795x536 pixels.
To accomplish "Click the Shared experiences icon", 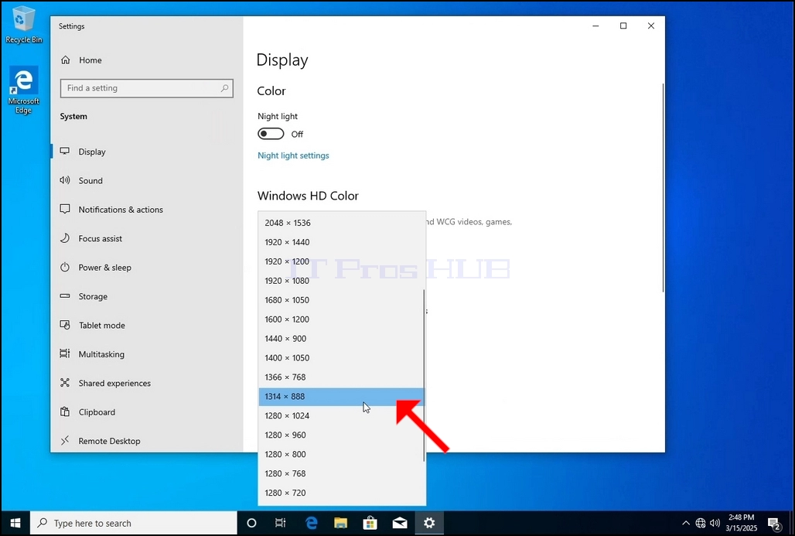I will [x=65, y=383].
